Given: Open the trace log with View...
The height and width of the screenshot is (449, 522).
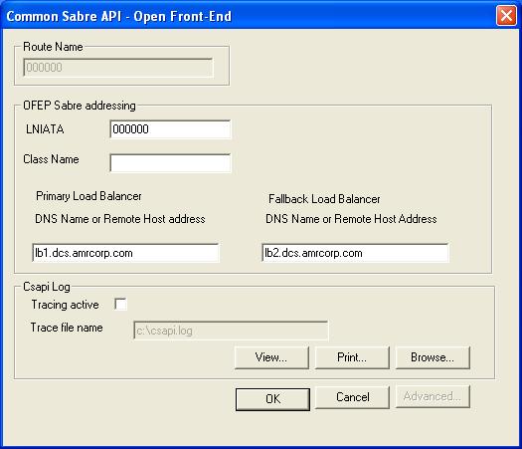Looking at the screenshot, I should [271, 357].
